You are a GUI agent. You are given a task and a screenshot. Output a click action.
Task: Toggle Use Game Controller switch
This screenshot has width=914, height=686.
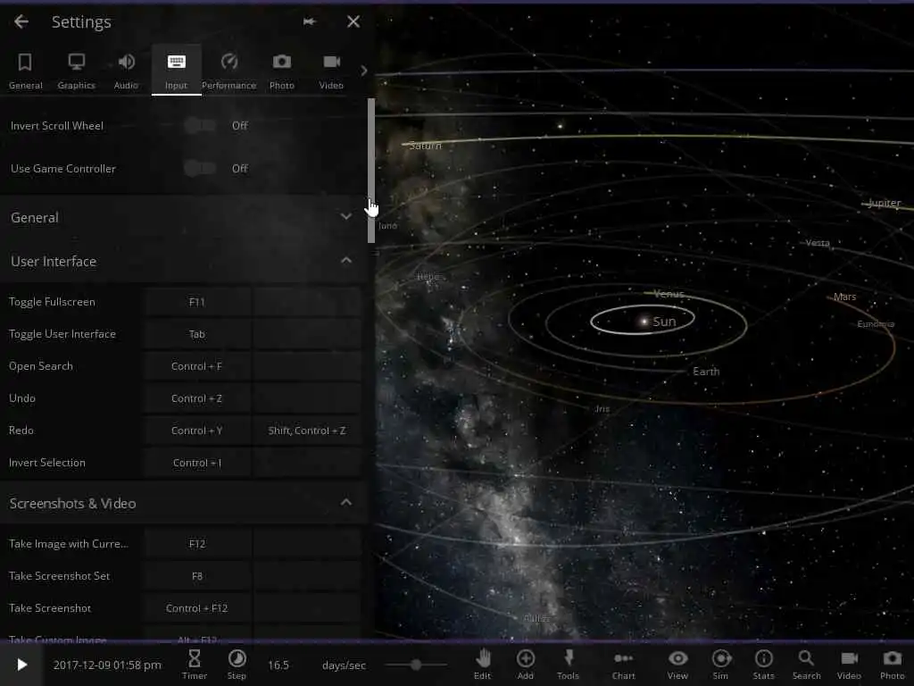tap(200, 169)
